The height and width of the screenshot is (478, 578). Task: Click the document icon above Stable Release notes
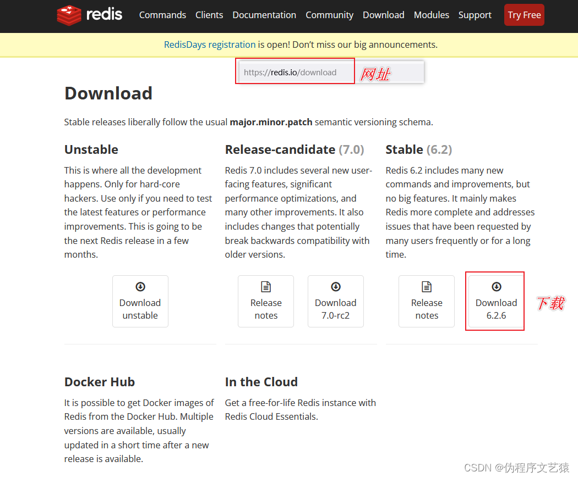pos(427,287)
